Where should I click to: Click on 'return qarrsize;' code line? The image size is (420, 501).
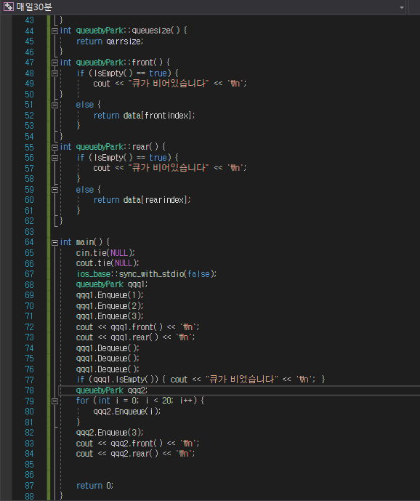click(x=110, y=41)
